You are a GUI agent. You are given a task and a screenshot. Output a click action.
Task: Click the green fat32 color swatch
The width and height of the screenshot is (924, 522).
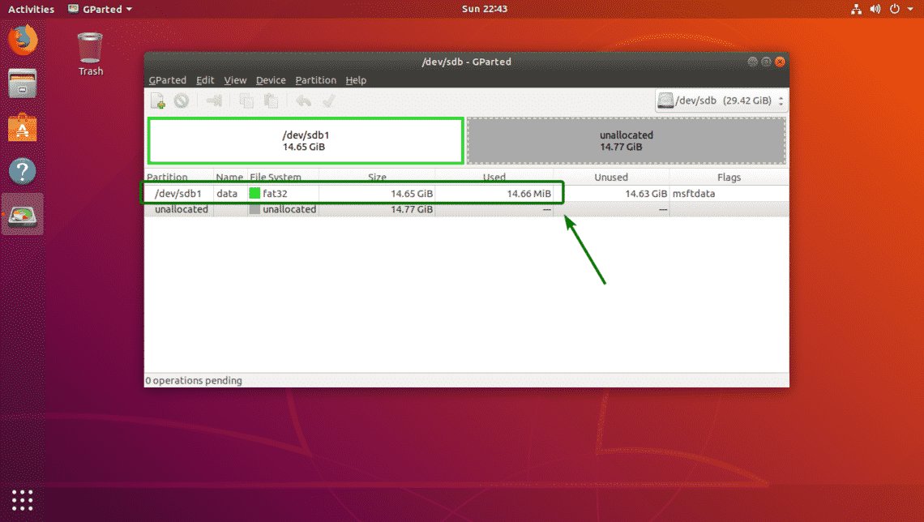[255, 193]
